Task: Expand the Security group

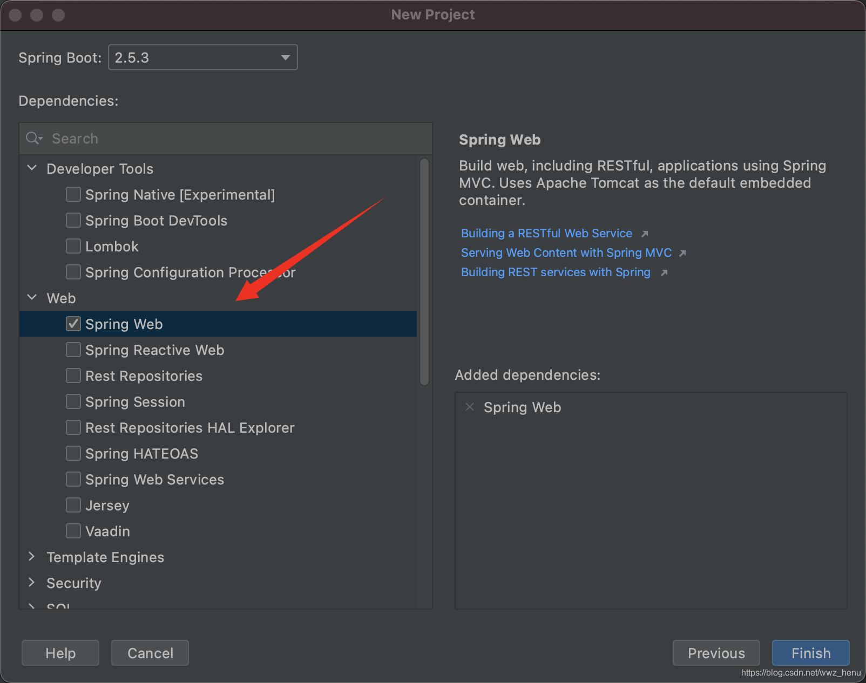Action: pyautogui.click(x=31, y=582)
